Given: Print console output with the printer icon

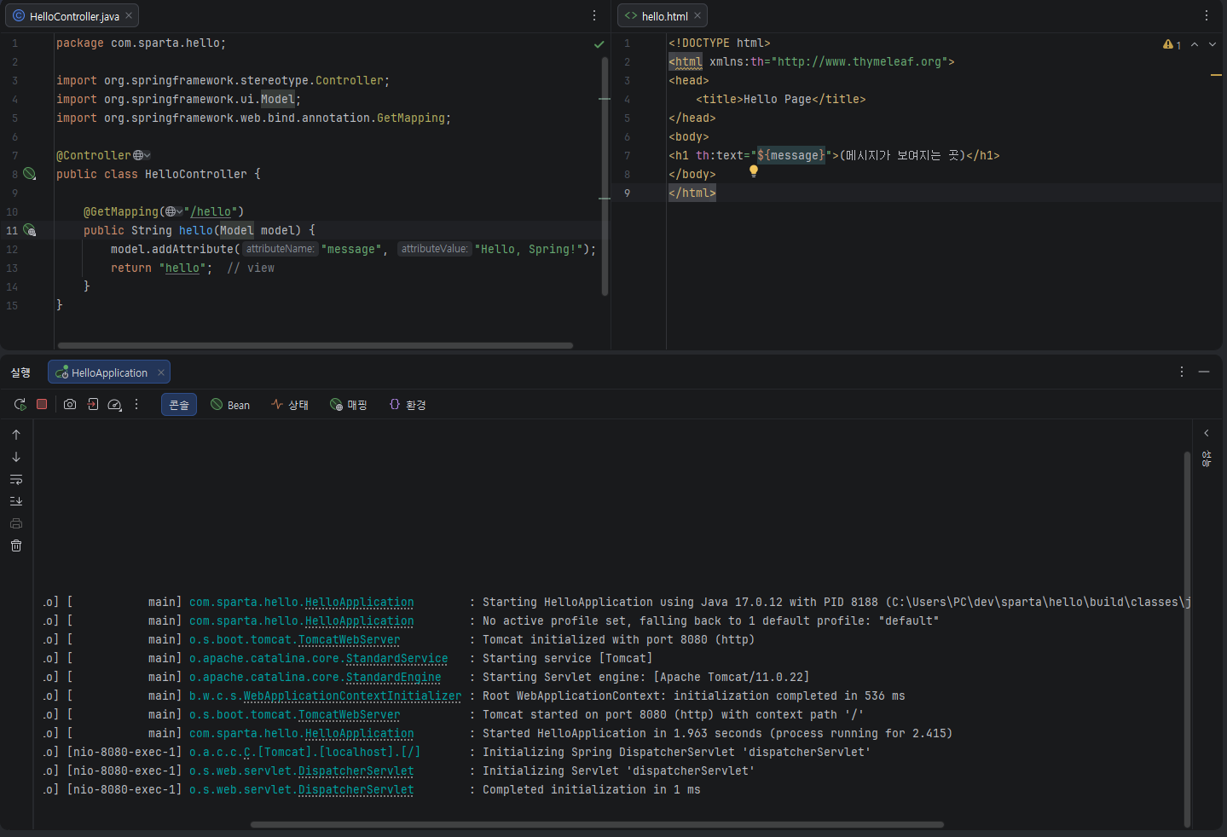Looking at the screenshot, I should (x=16, y=523).
